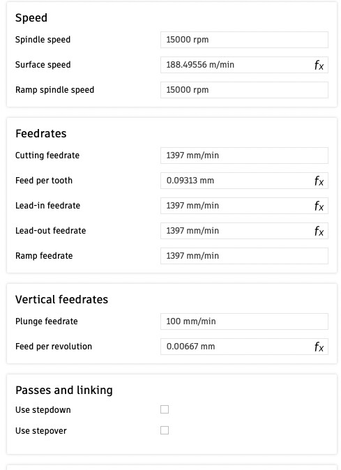Click the Surface speed fx expression icon

(x=319, y=65)
